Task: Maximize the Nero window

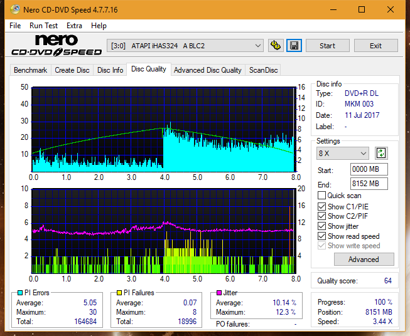Action: [362, 9]
